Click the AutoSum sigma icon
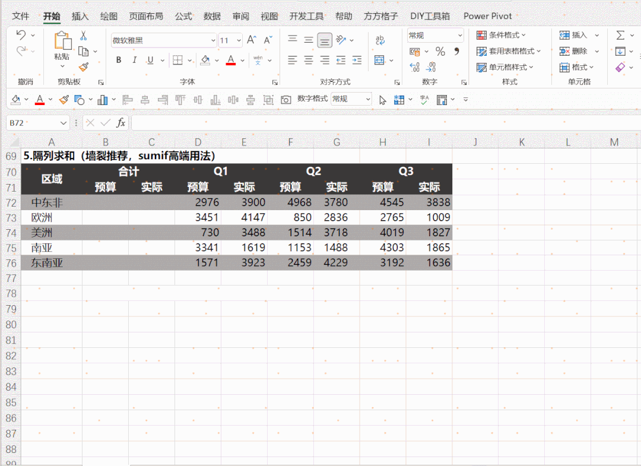The image size is (641, 466). tap(620, 35)
